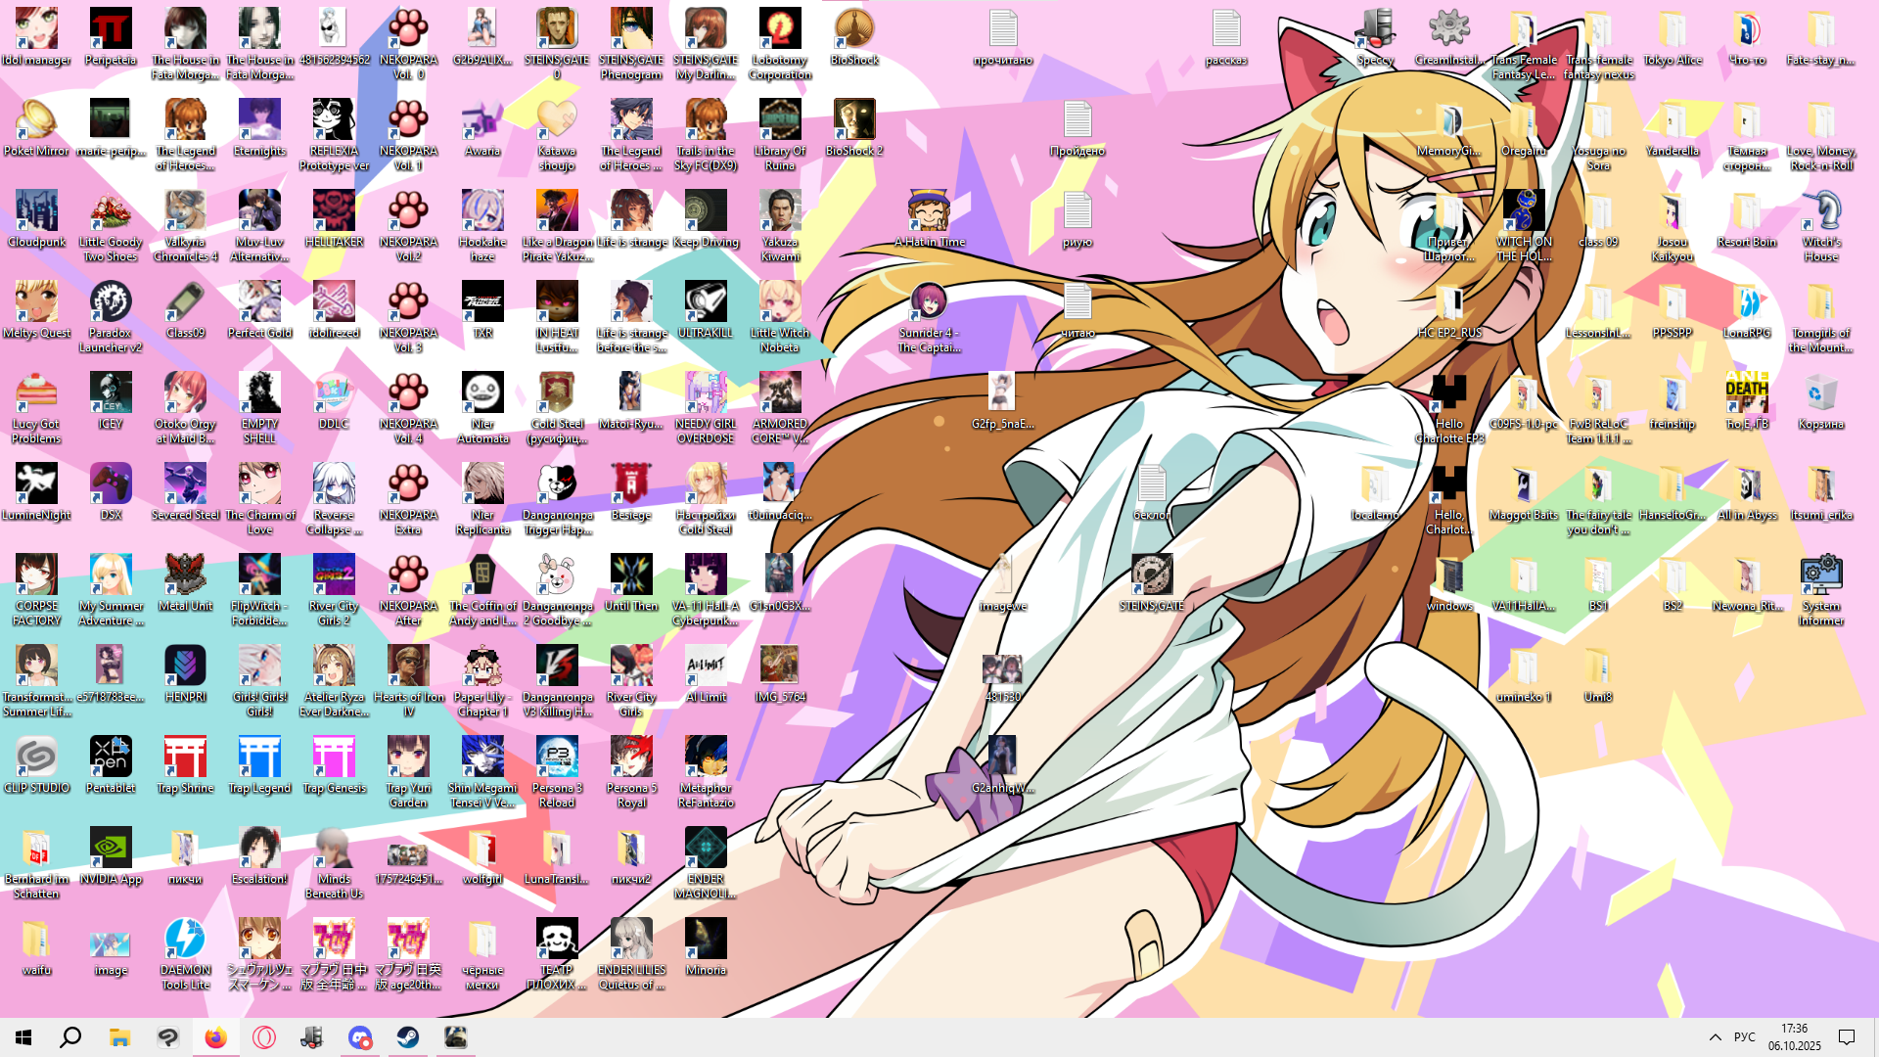Open Firefox from the taskbar
This screenshot has height=1057, width=1879.
click(x=215, y=1037)
